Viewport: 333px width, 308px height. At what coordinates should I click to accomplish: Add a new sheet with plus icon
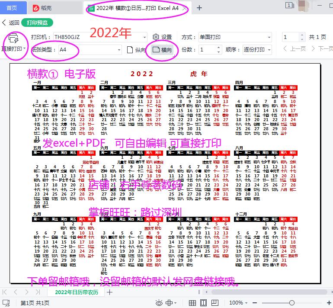coord(110,292)
